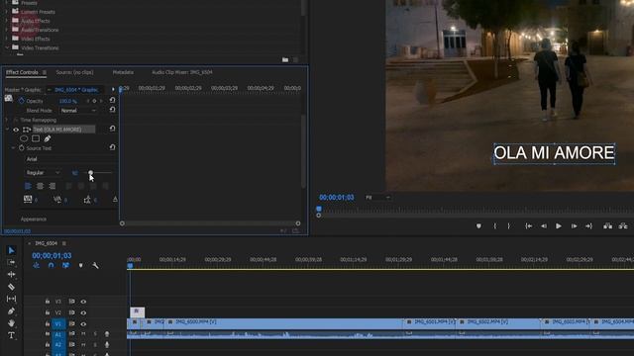Screen dimensions: 634x356
Task: Open Blend Mode Normal dropdown
Action: click(x=78, y=111)
